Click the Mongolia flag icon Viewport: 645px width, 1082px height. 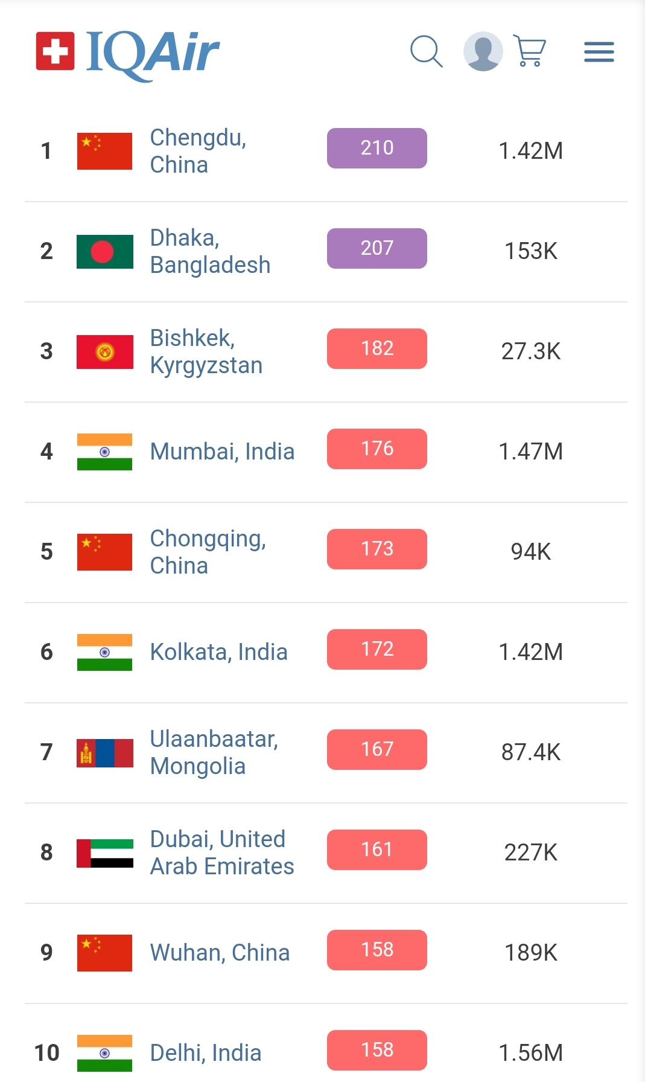pyautogui.click(x=104, y=752)
